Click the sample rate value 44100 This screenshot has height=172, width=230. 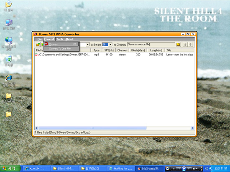(x=109, y=55)
